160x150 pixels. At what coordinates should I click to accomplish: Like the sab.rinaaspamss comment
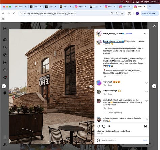click(146, 119)
